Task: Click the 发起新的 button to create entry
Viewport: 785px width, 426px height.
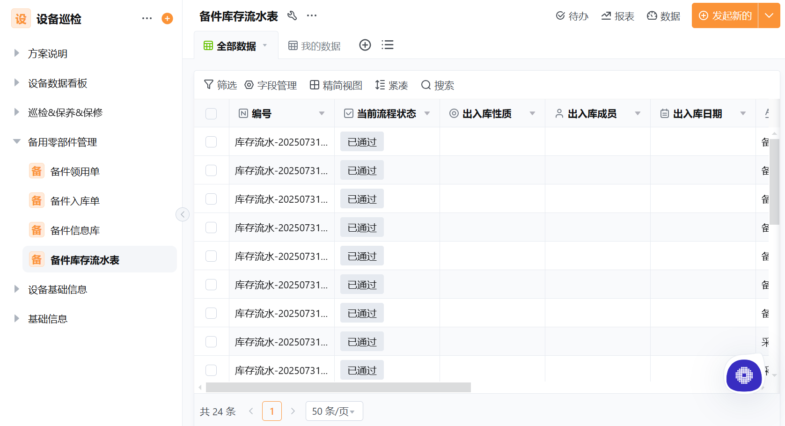Action: (725, 15)
